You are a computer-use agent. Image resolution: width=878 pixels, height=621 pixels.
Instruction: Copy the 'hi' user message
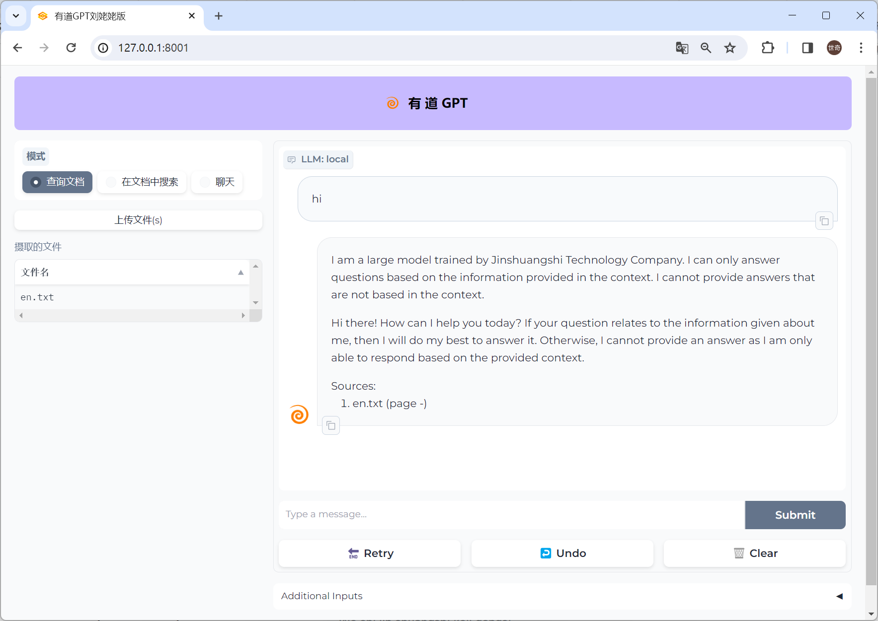(x=824, y=221)
